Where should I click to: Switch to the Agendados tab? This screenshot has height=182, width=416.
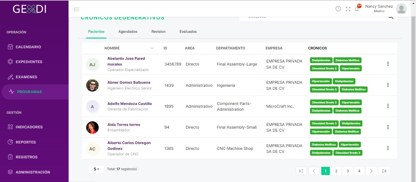pyautogui.click(x=128, y=32)
